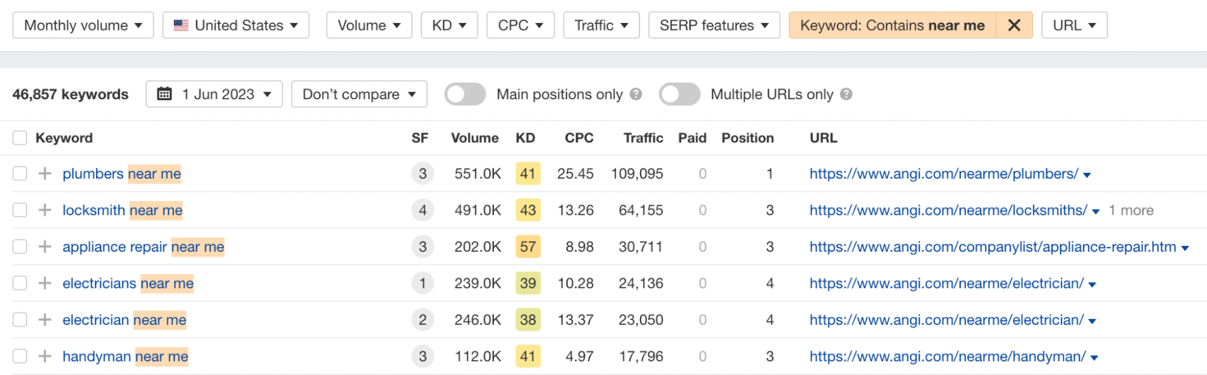Click plus icon beside handyman near me

[45, 356]
